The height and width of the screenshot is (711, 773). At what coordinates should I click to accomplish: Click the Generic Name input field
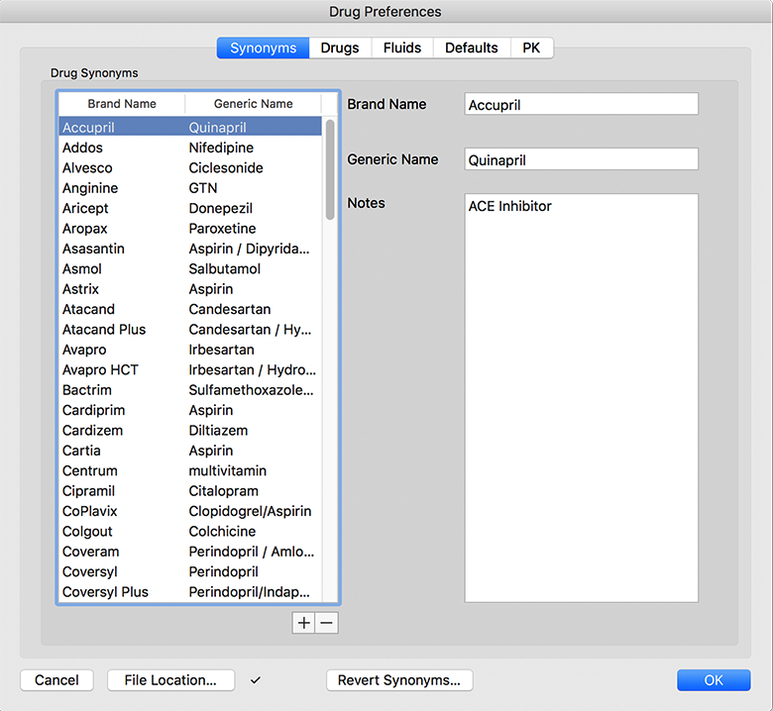(x=581, y=159)
